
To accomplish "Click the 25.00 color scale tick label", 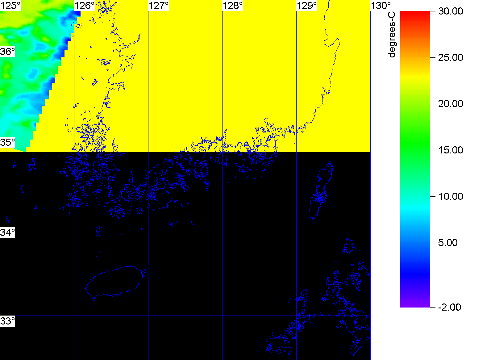I will (x=451, y=57).
